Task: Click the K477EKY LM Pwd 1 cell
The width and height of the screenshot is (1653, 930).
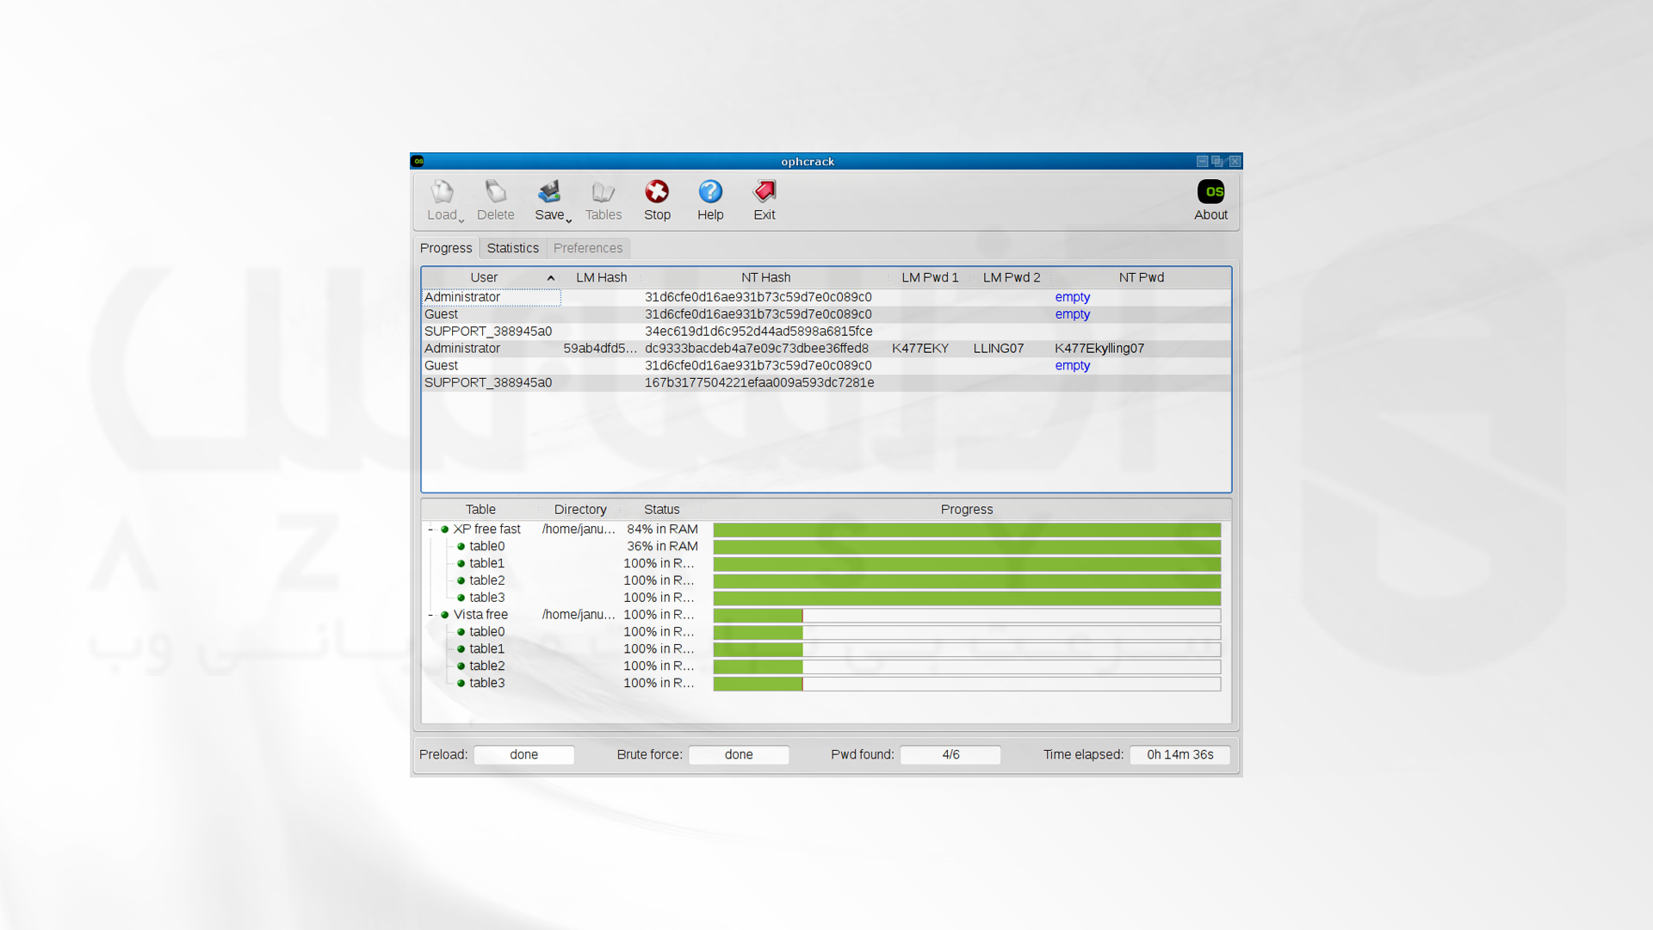Action: 920,349
